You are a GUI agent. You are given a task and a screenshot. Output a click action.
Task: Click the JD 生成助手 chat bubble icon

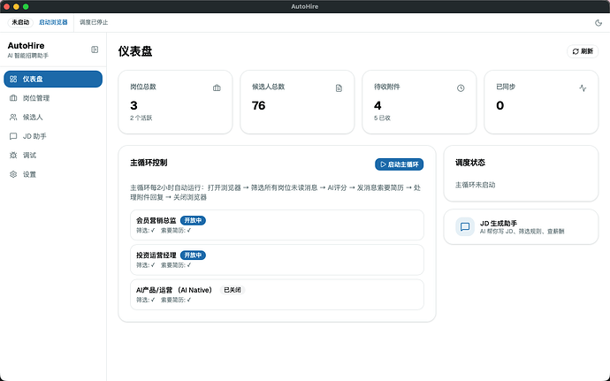pos(465,227)
